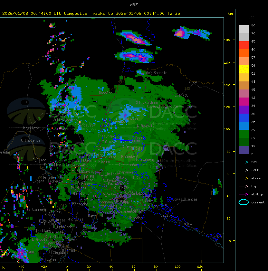The height and width of the screenshot is (271, 268).
Task: Click the 0 km tick on vertical axis
Action: click(230, 241)
